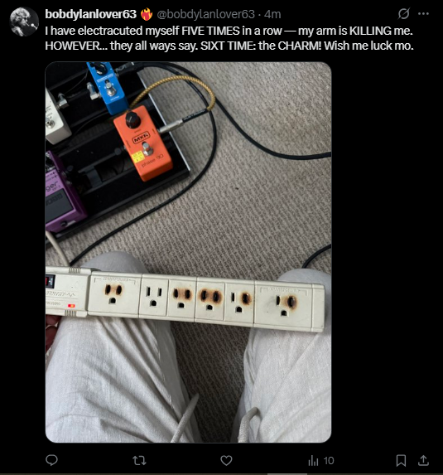443x475 pixels.
Task: Click the view count number 10
Action: point(329,461)
